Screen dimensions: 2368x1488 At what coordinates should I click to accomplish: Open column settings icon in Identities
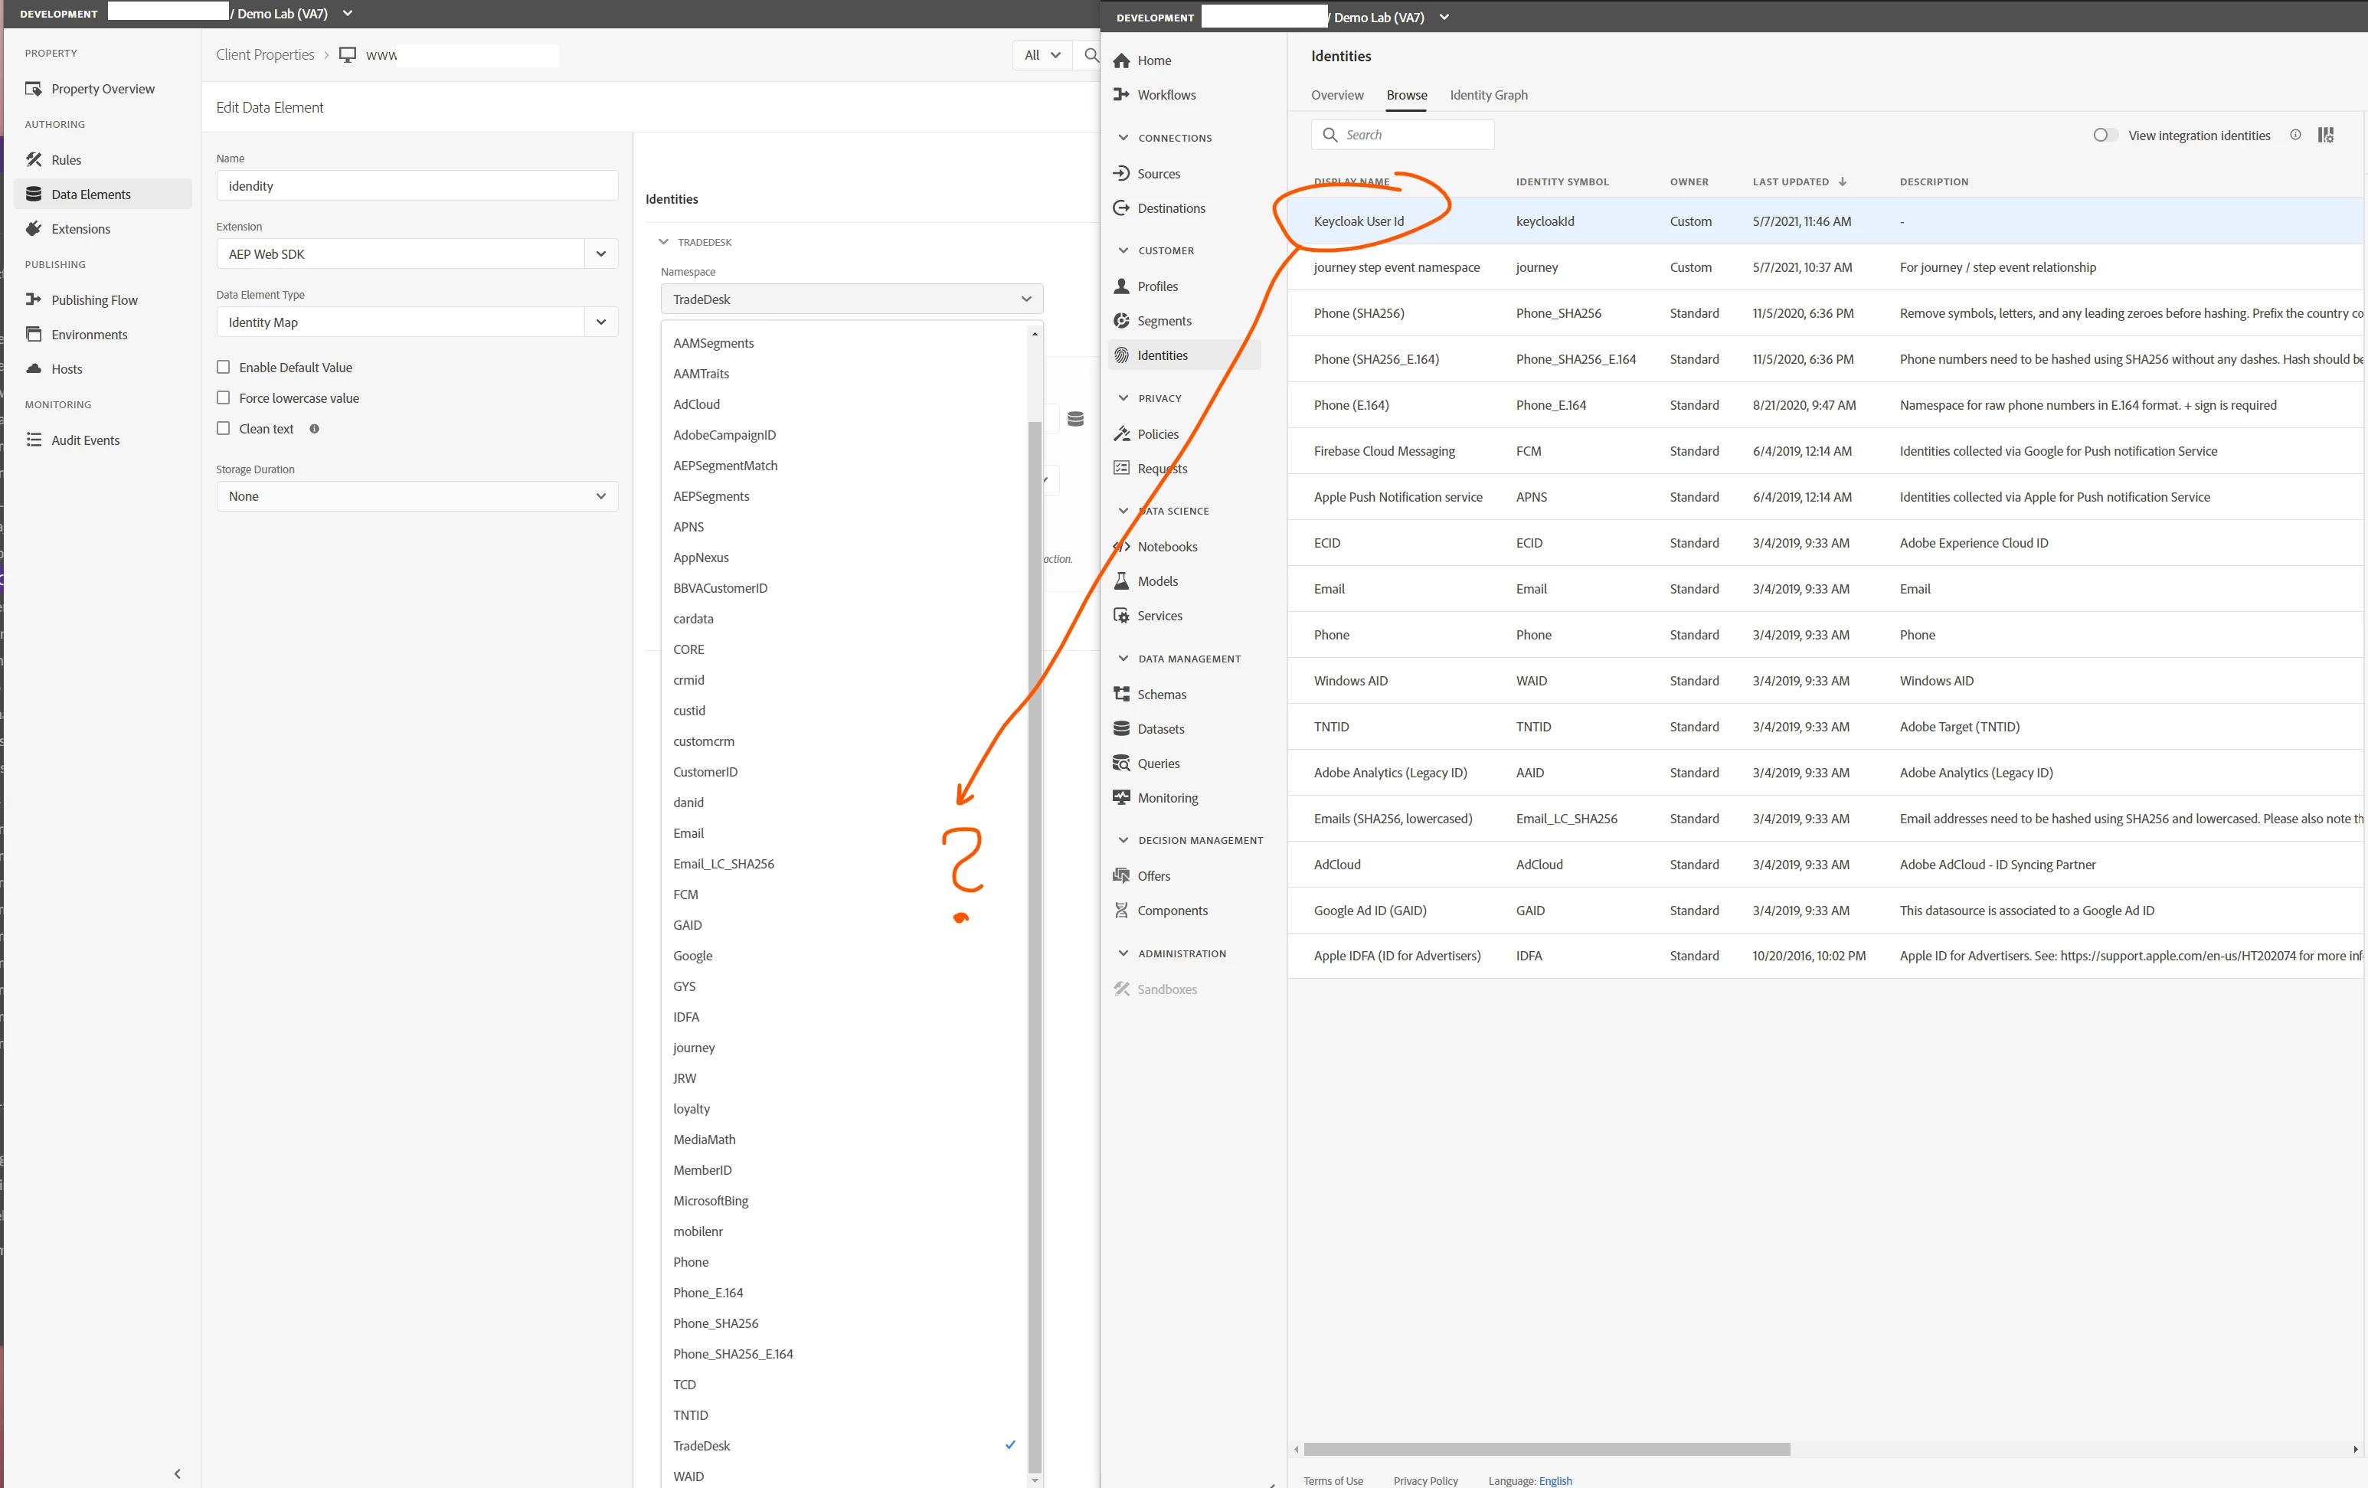pyautogui.click(x=2326, y=136)
